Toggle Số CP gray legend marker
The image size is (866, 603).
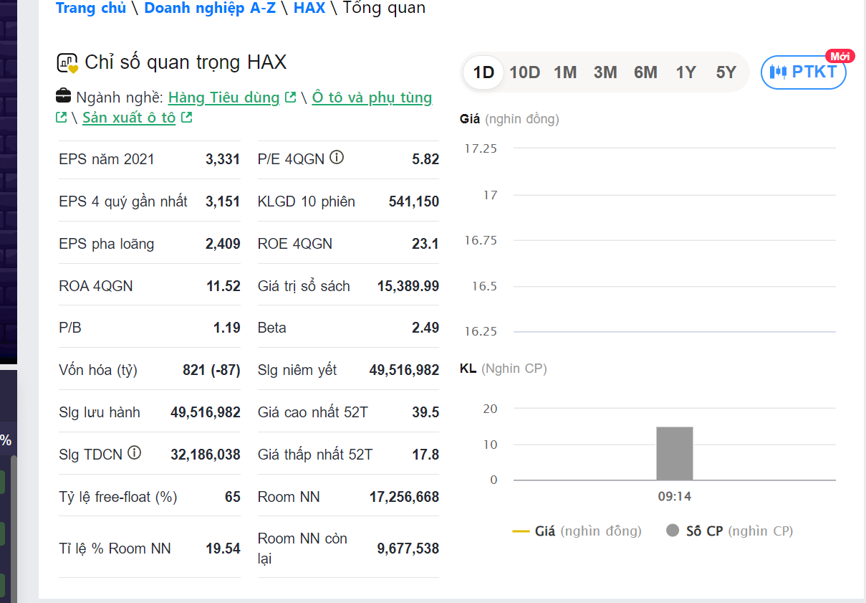tap(672, 531)
